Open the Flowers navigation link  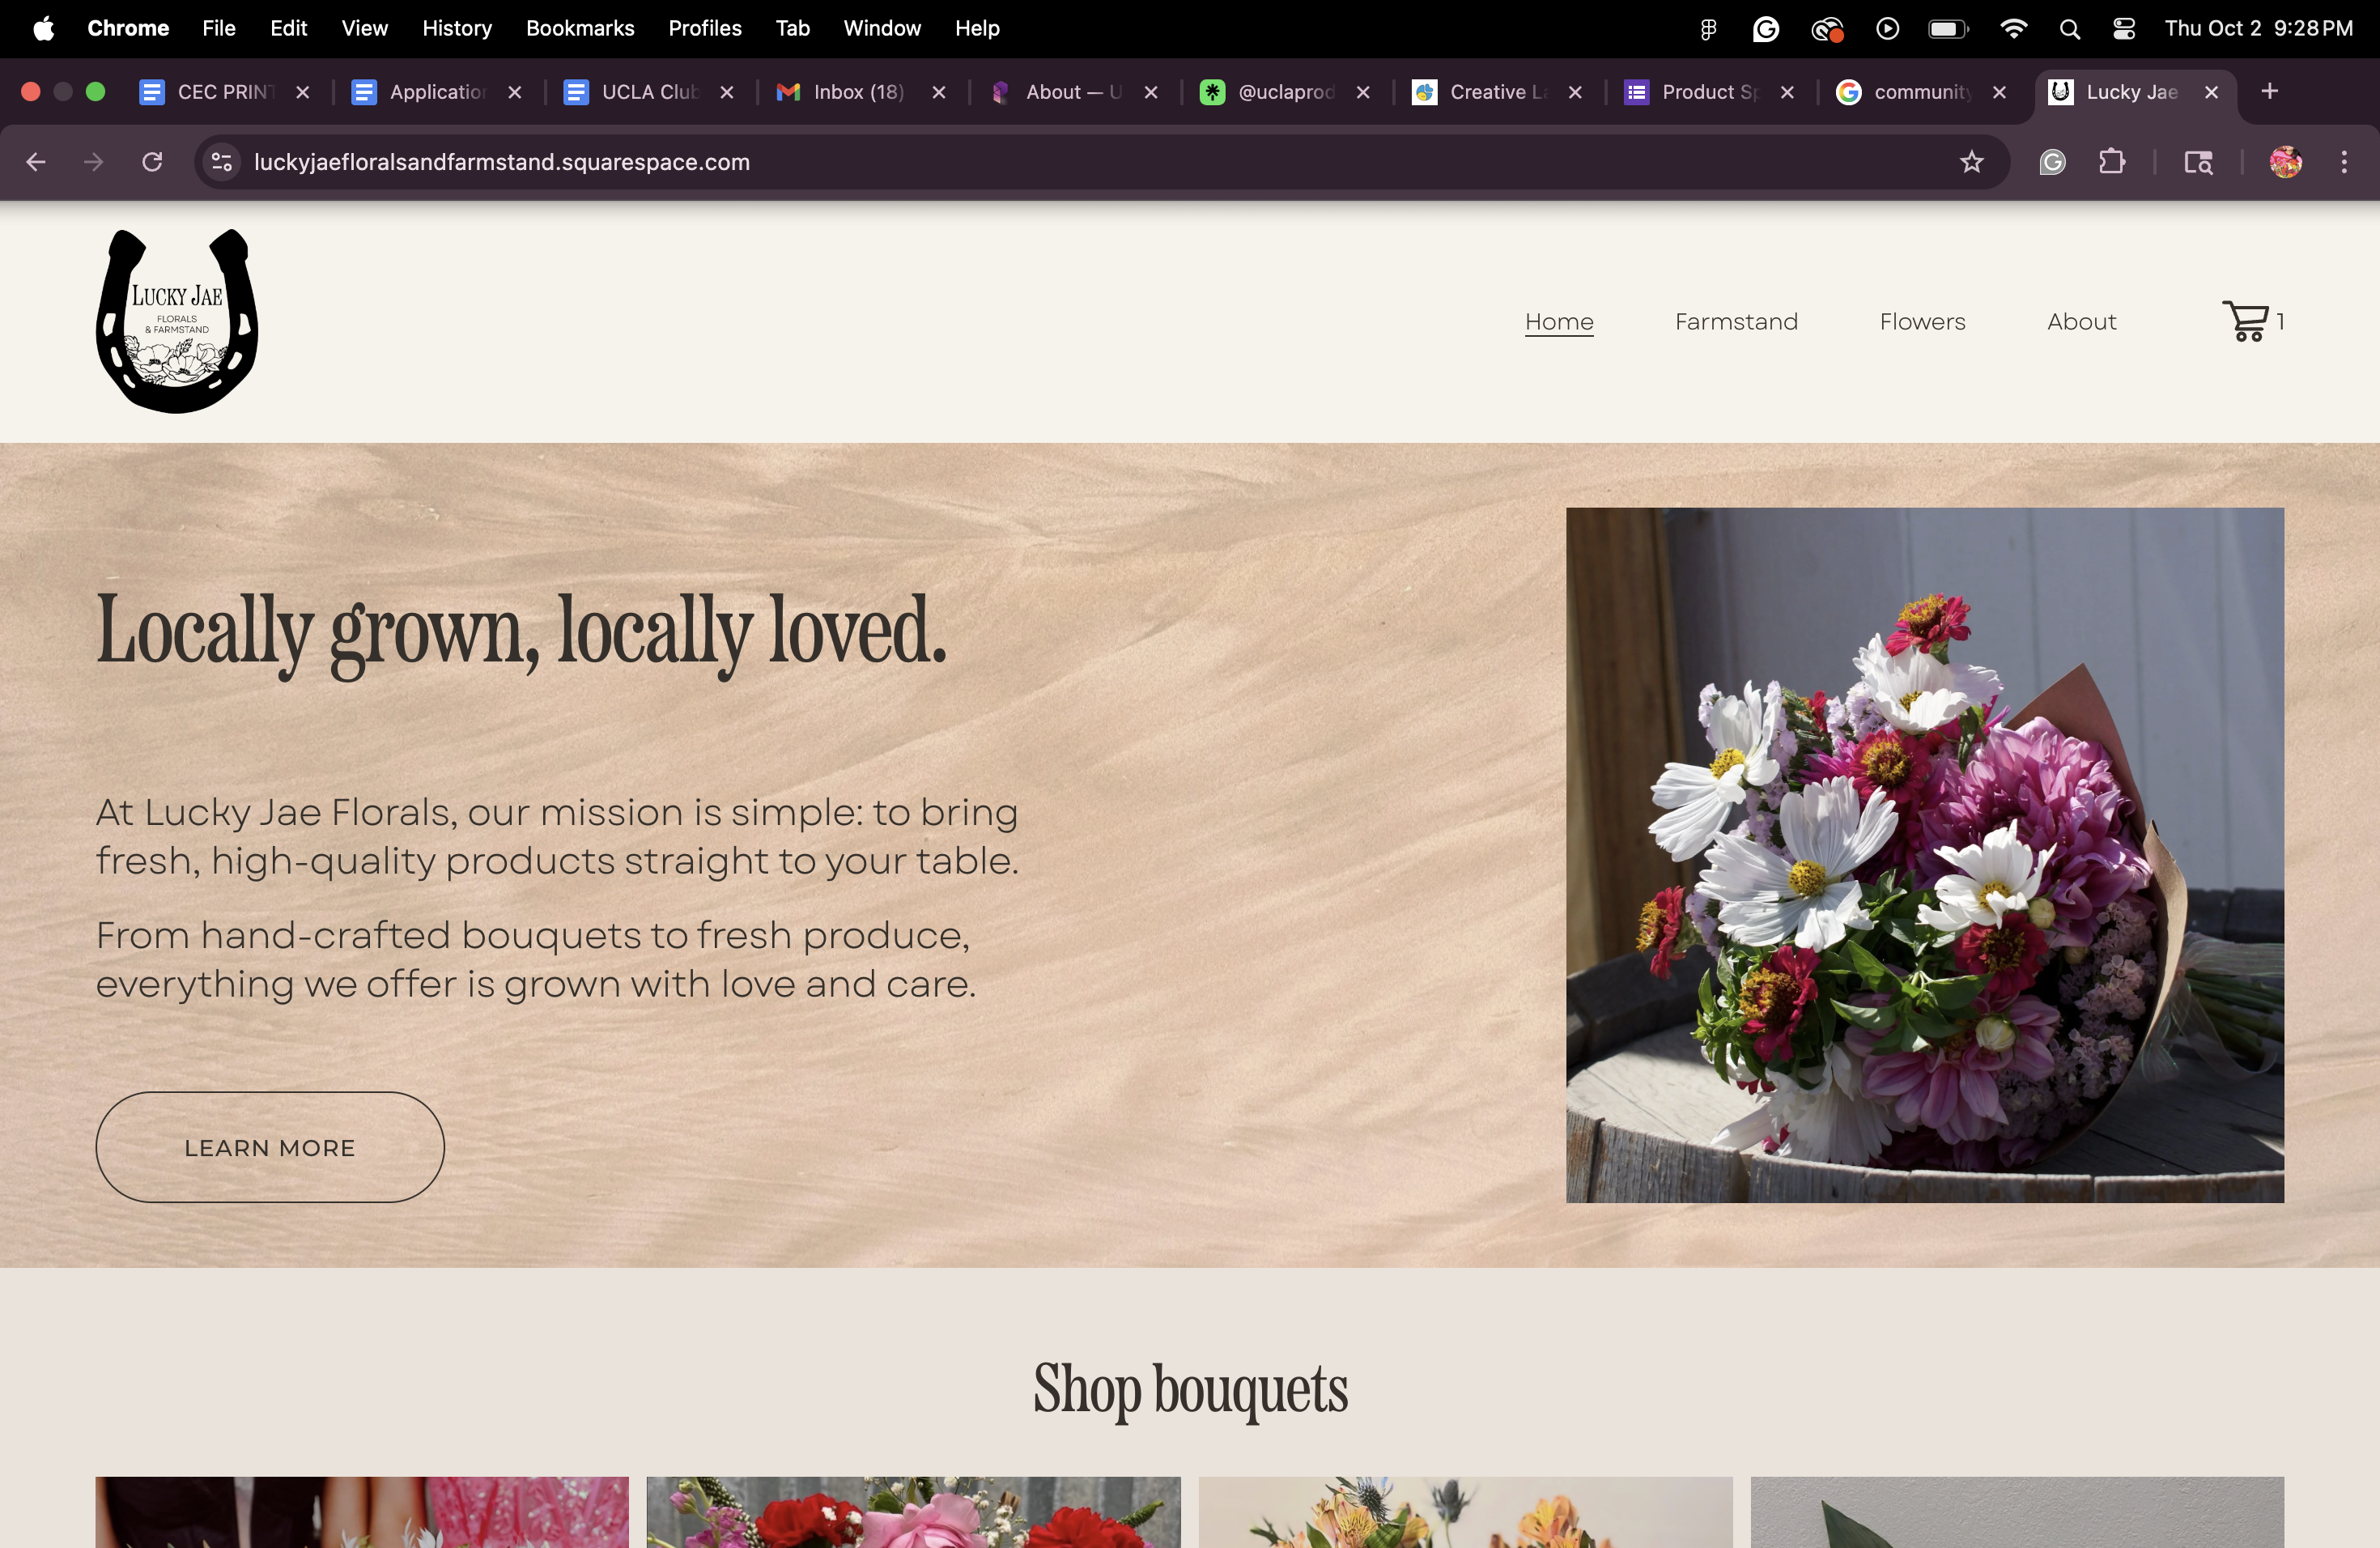click(1922, 321)
